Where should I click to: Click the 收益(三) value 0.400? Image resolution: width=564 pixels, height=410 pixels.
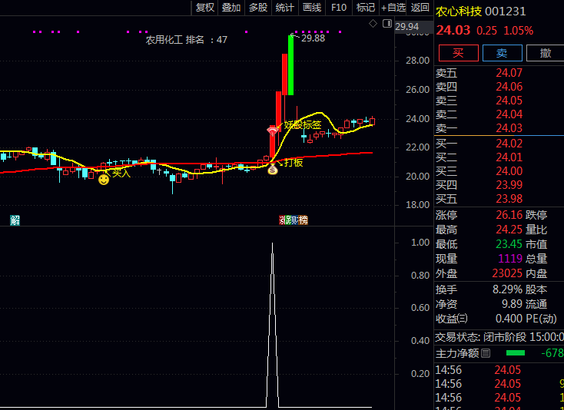coord(509,319)
